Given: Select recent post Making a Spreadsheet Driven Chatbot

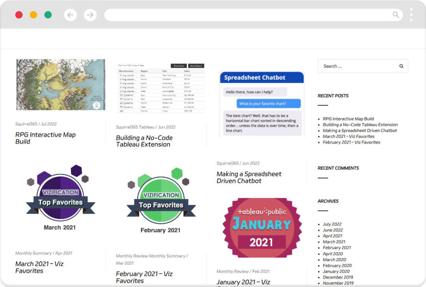Looking at the screenshot, I should (360, 130).
